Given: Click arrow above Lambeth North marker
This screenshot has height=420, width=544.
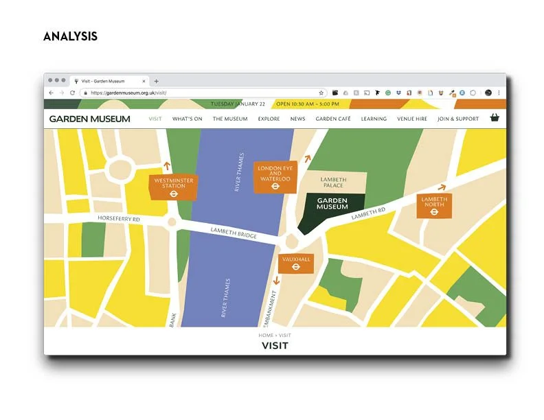Looking at the screenshot, I should (441, 187).
